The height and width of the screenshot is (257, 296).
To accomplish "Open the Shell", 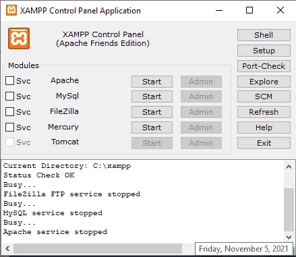I will (x=264, y=35).
